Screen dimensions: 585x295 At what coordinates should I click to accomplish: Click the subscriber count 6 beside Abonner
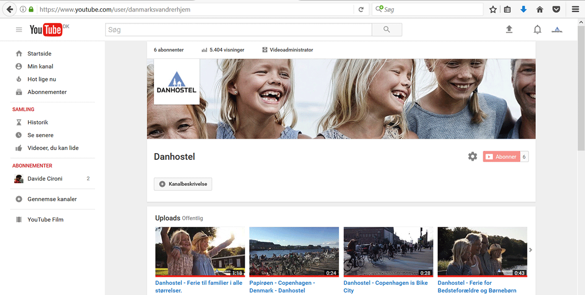pos(524,157)
